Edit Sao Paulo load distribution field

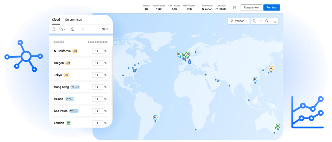(98, 111)
